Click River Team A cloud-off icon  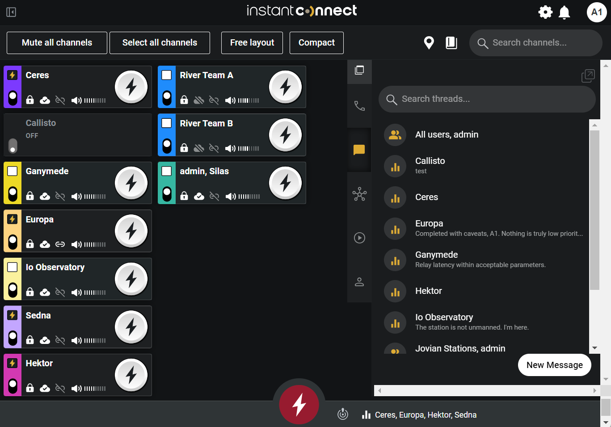[199, 100]
